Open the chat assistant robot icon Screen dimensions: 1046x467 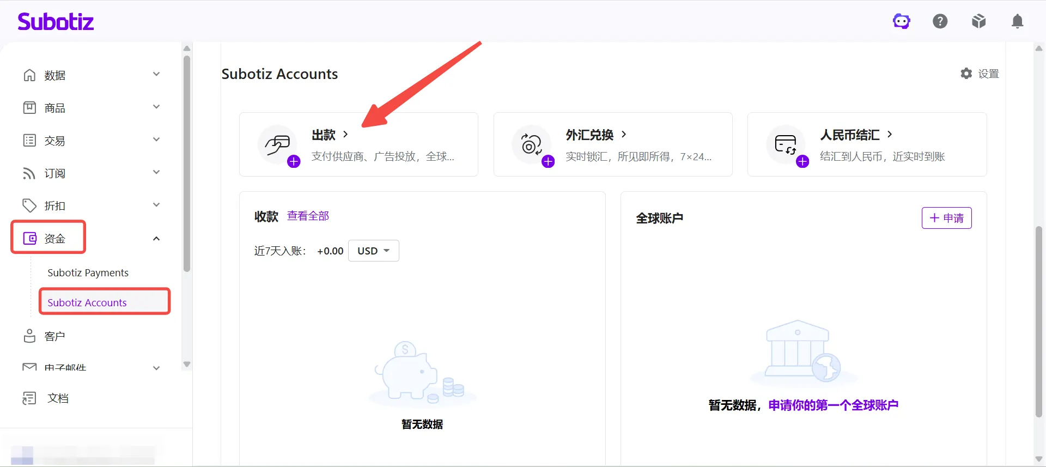click(902, 21)
